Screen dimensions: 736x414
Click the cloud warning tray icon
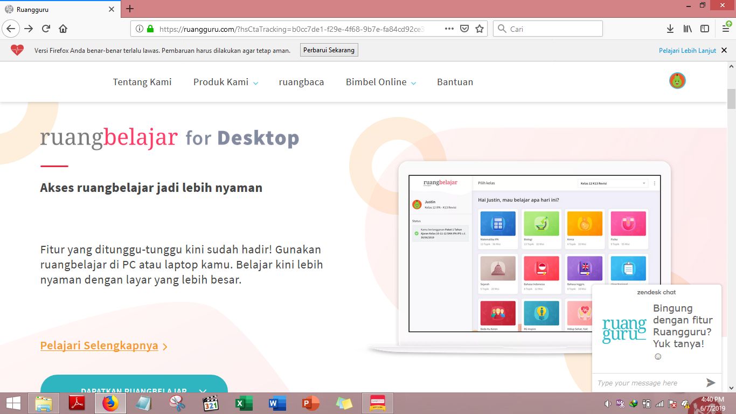[686, 404]
